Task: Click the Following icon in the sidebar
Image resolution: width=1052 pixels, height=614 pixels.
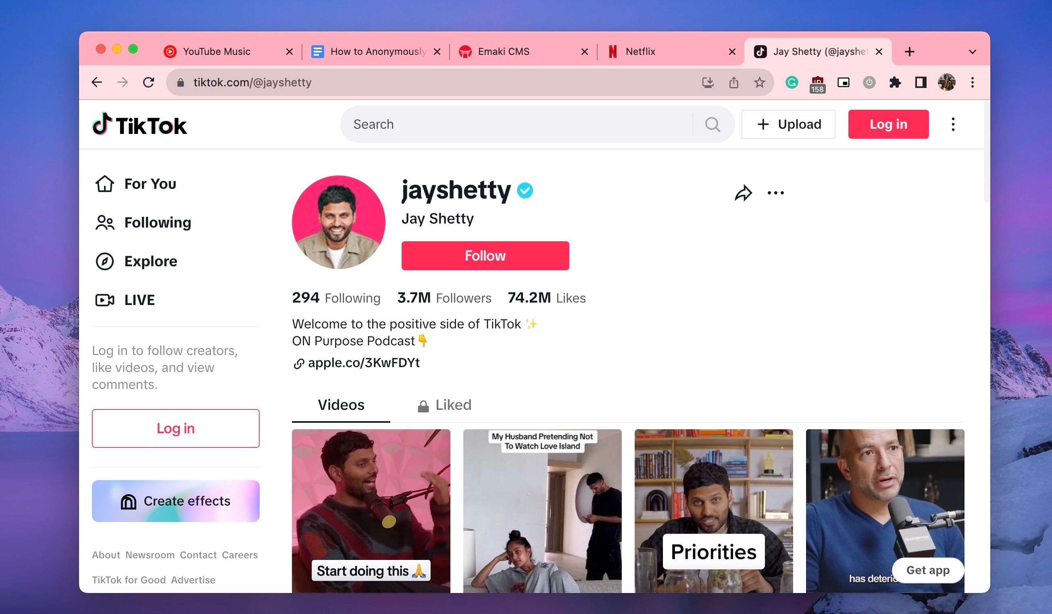Action: [x=105, y=223]
